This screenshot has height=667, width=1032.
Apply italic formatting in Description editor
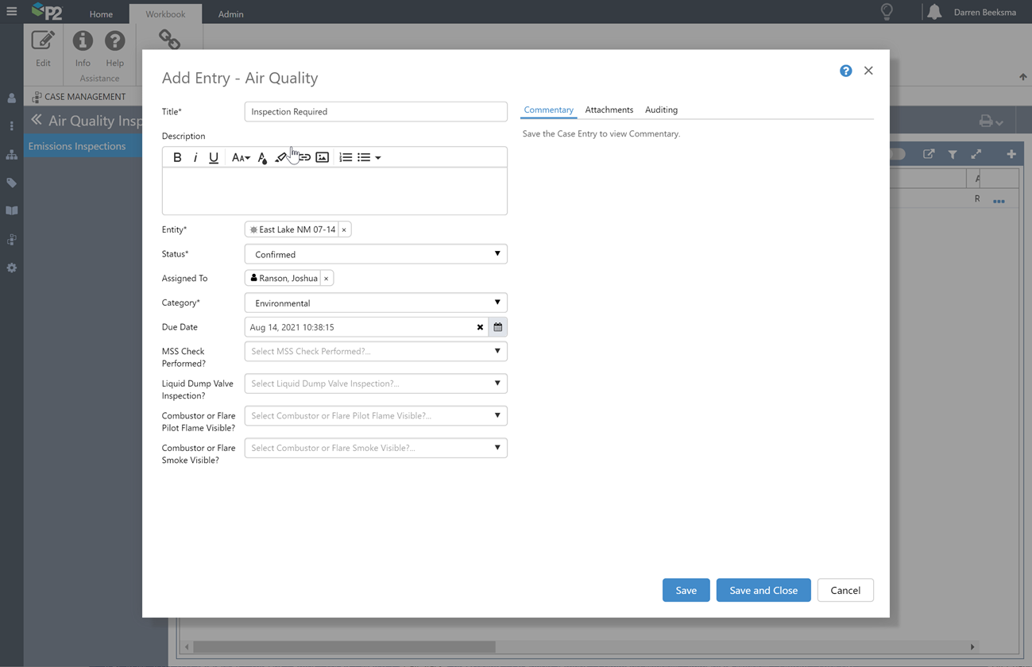click(195, 157)
